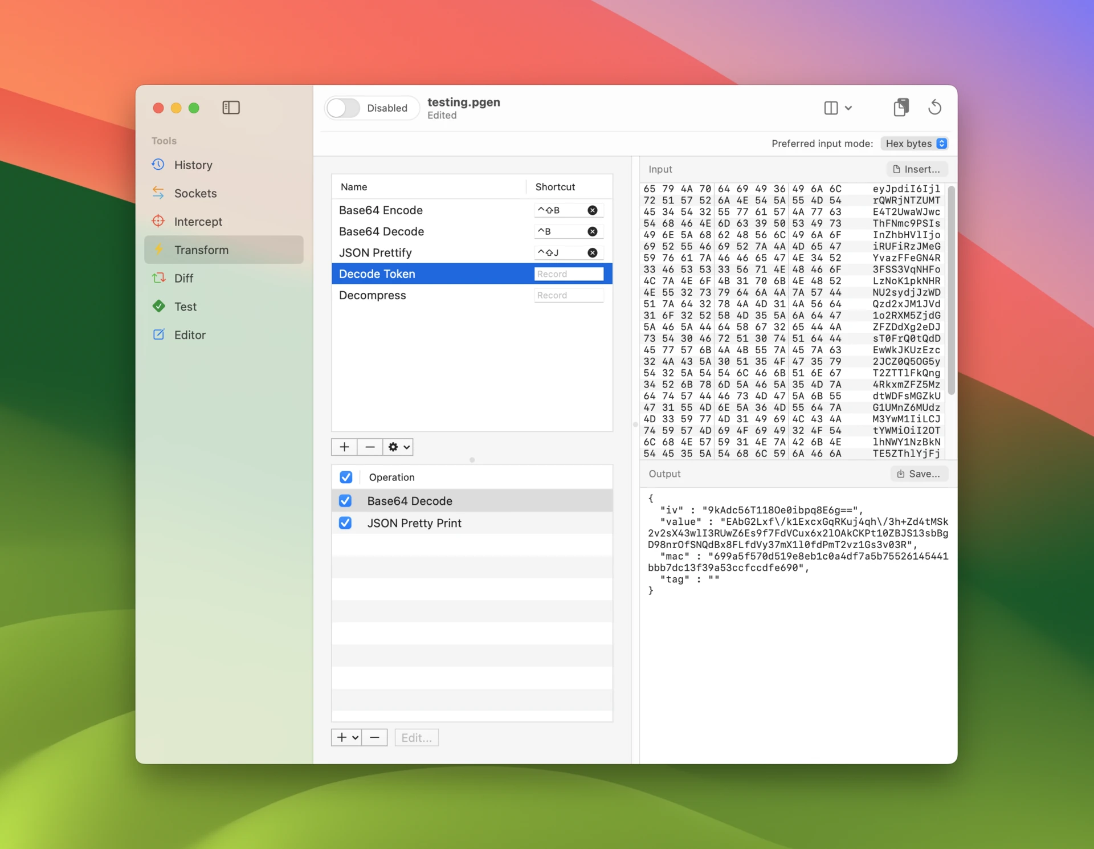This screenshot has height=849, width=1094.
Task: Open the gear actions dropdown menu
Action: pyautogui.click(x=398, y=447)
